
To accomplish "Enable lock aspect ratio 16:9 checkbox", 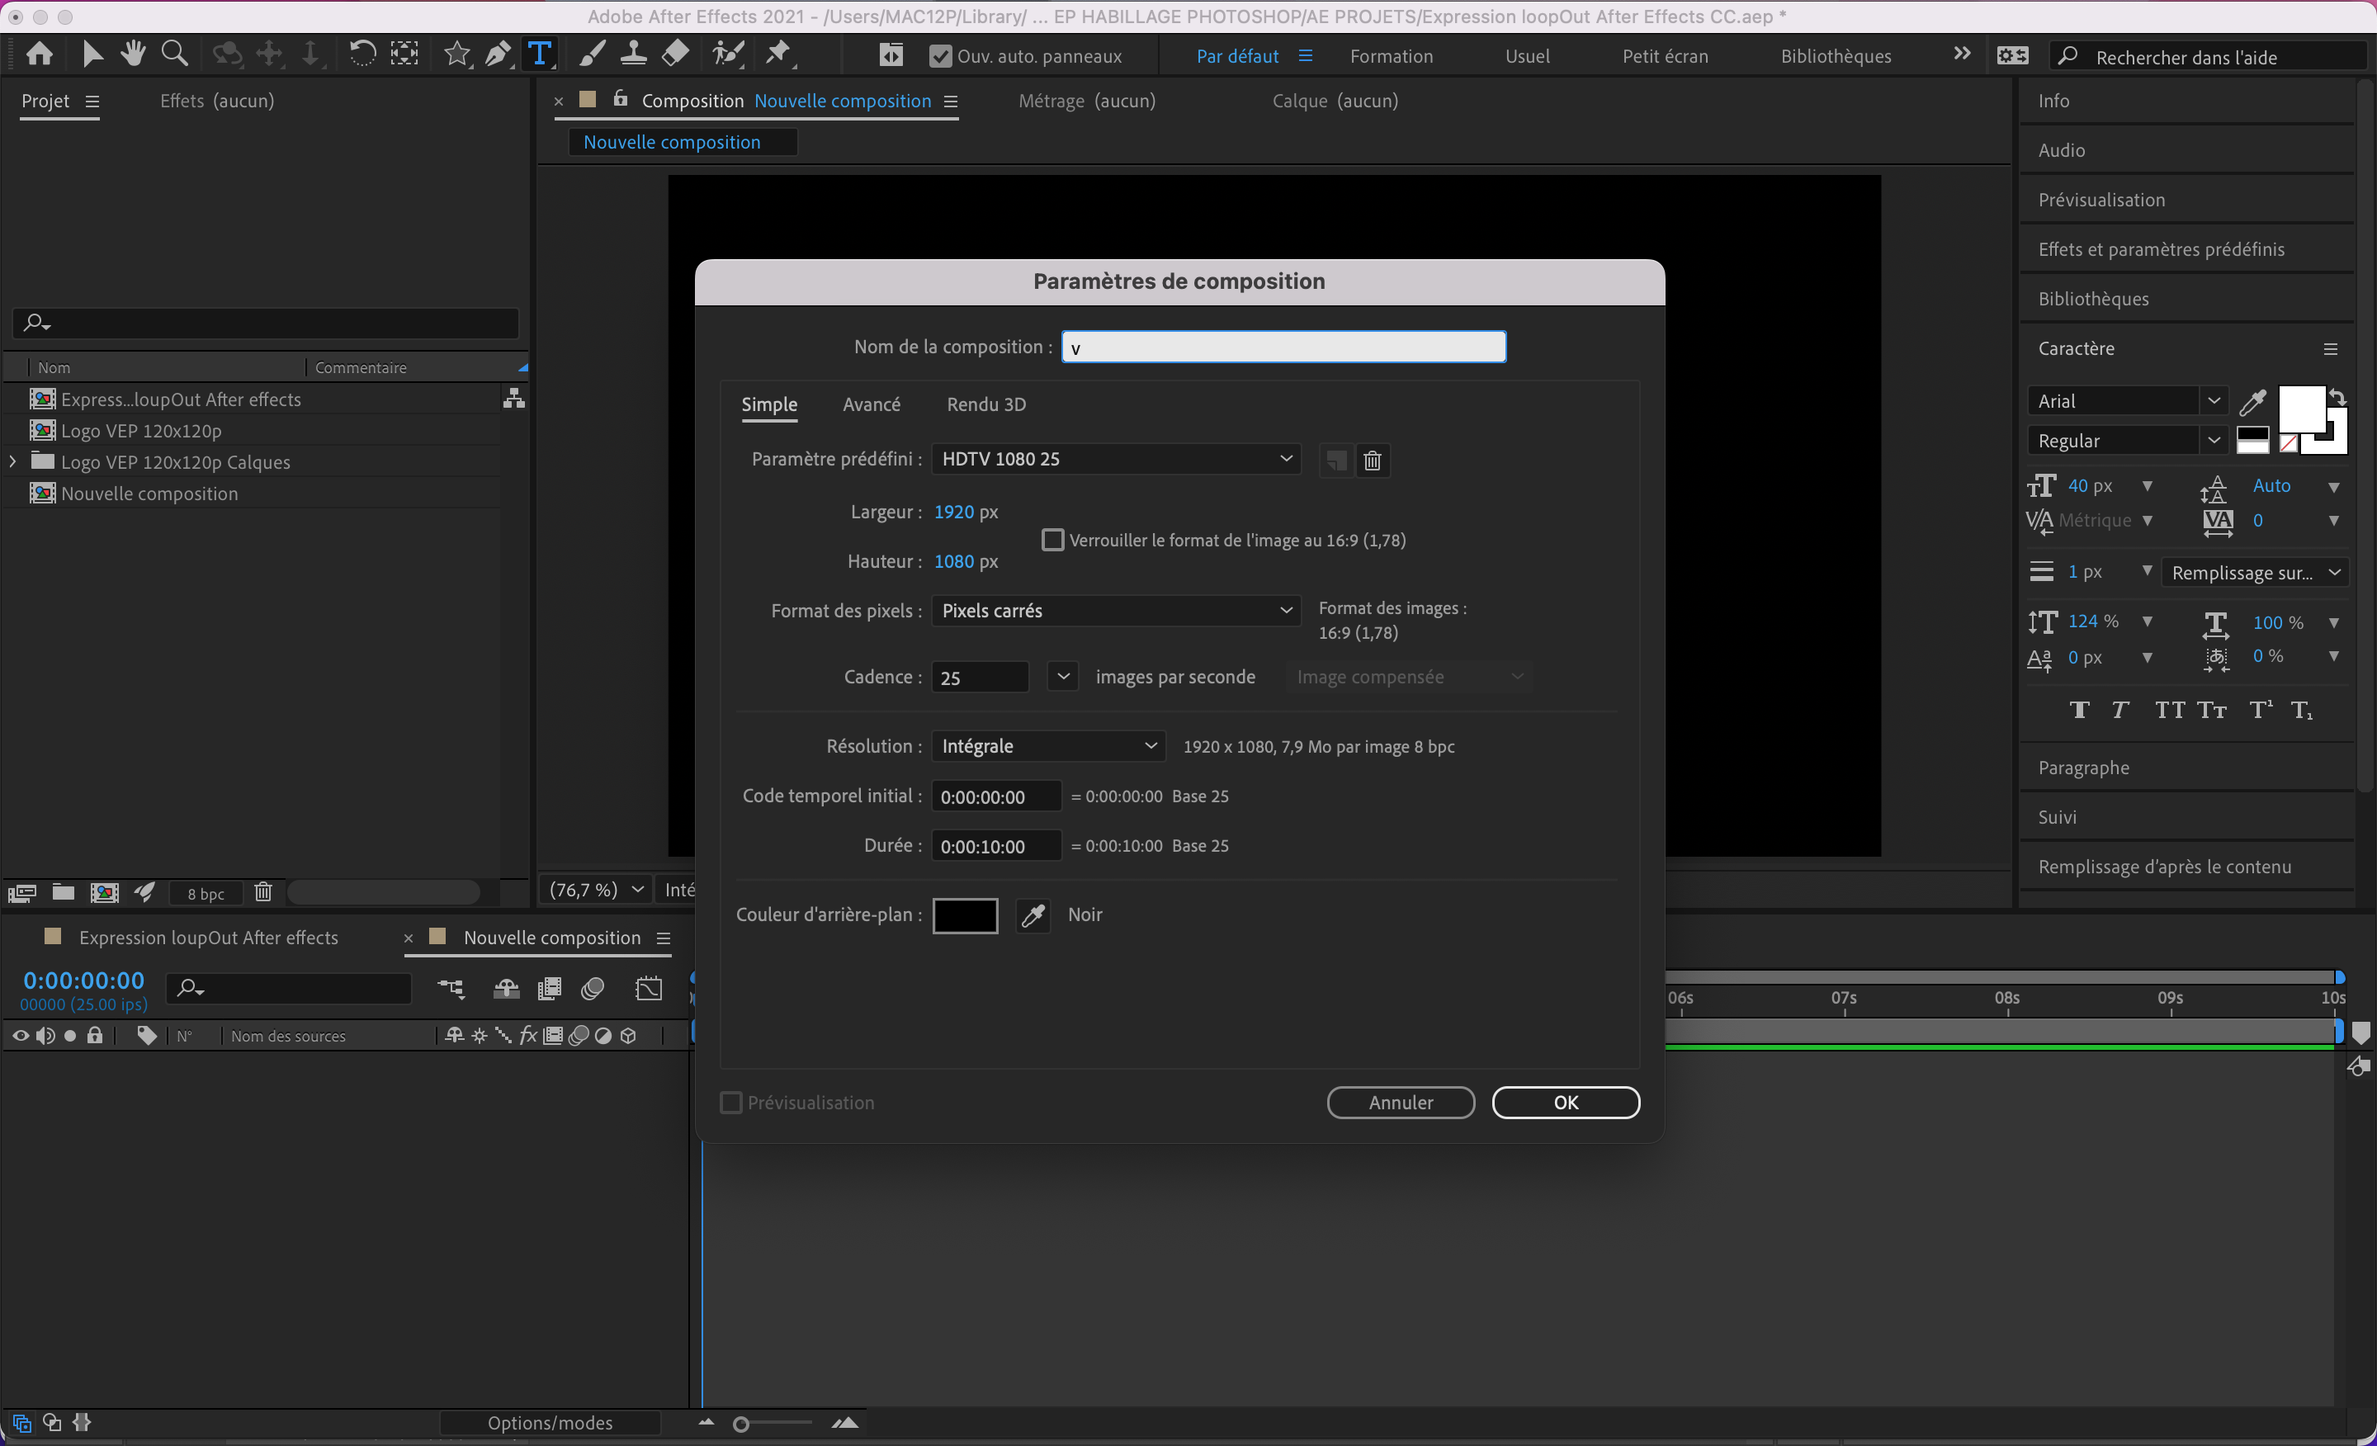I will pyautogui.click(x=1052, y=541).
